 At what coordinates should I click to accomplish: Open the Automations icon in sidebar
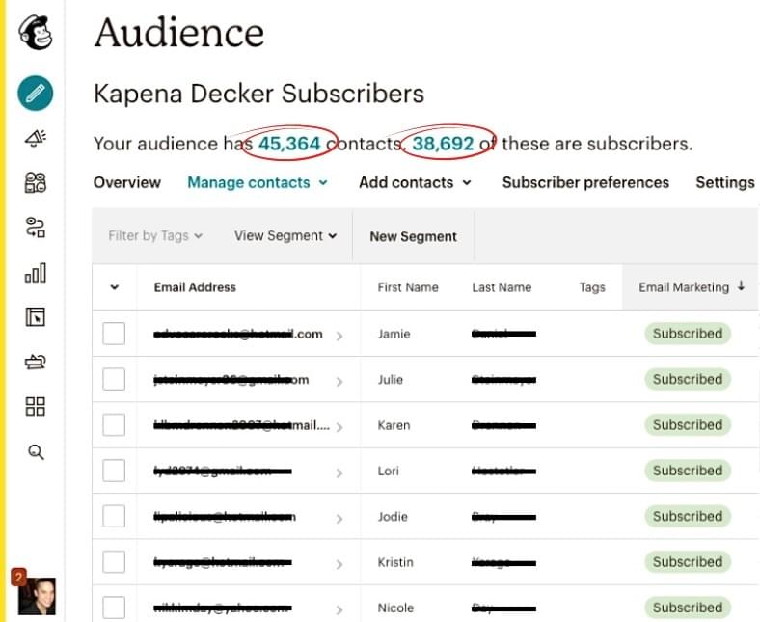(x=36, y=229)
